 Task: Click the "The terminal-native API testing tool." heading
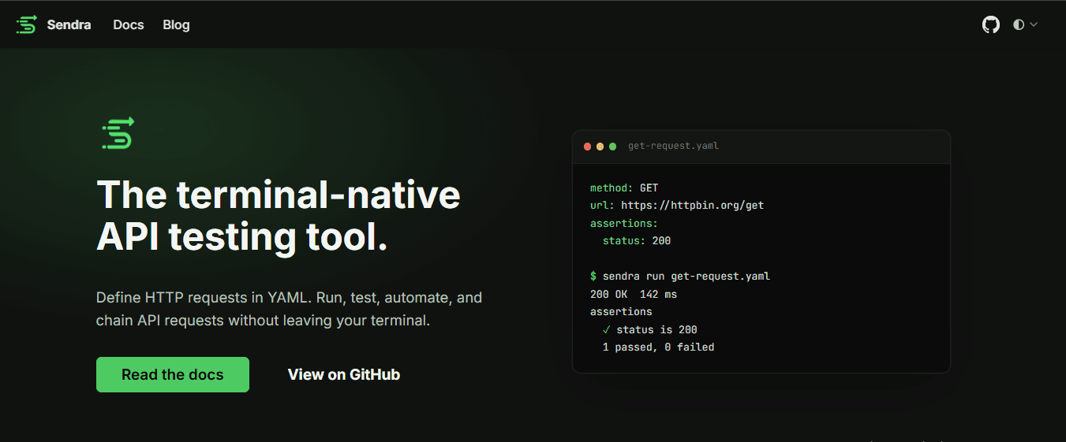coord(279,216)
